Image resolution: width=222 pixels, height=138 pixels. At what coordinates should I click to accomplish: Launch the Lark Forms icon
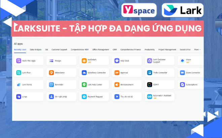pyautogui.click(x=18, y=85)
